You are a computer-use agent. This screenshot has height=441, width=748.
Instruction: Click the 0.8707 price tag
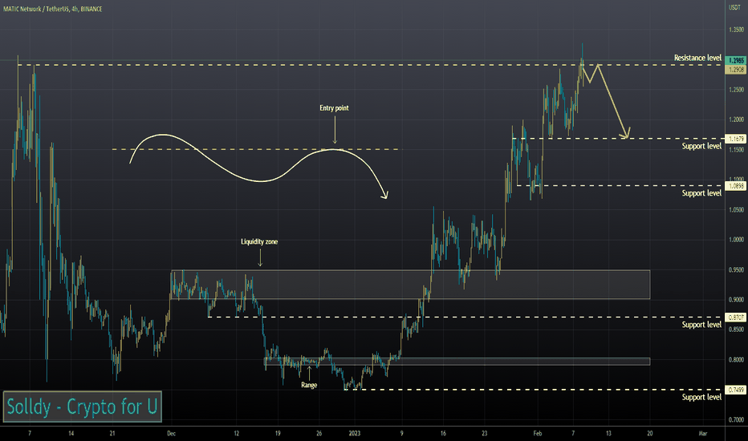[736, 318]
